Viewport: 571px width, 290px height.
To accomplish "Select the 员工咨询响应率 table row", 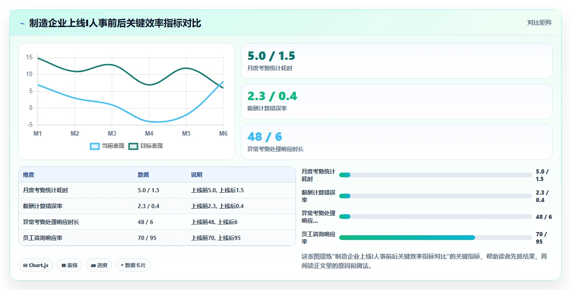I will pos(157,238).
